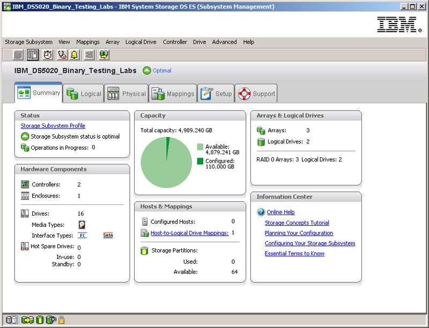
Task: Click the last toolbar icon with yellow arrow
Action: (104, 55)
